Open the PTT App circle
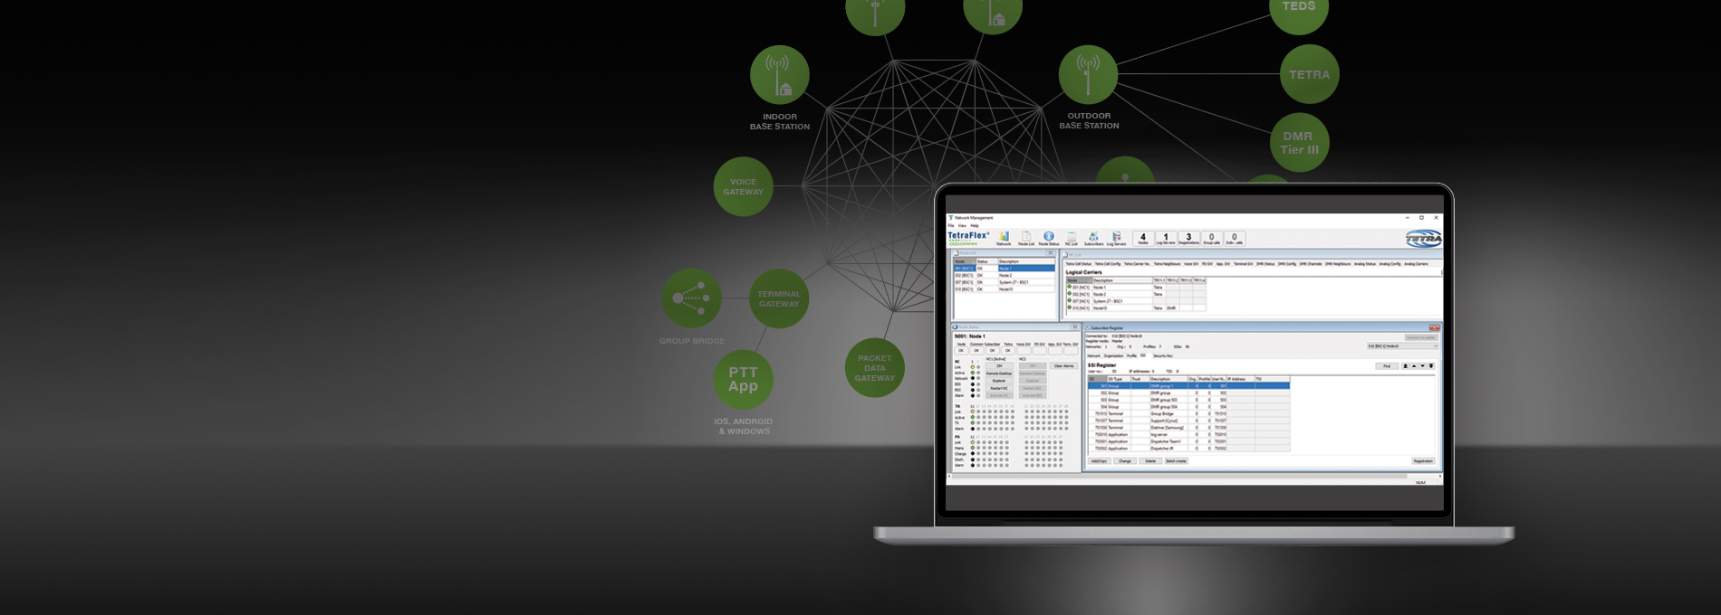Screen dimensions: 1721x615 pos(743,379)
